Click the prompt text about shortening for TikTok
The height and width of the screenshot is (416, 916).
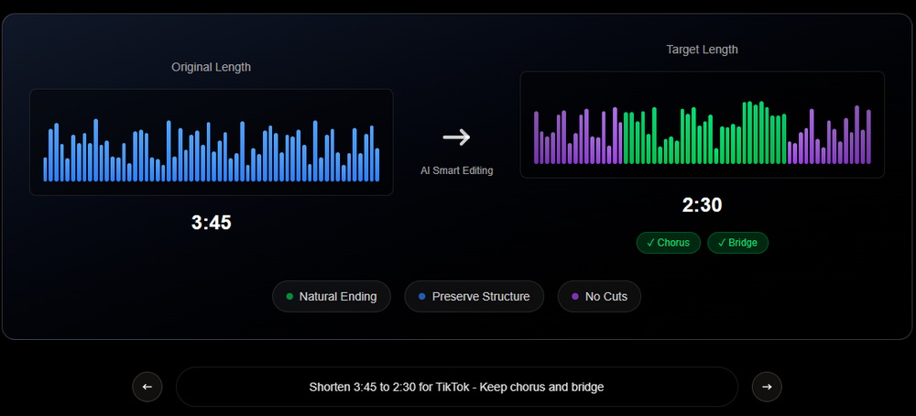(x=456, y=387)
